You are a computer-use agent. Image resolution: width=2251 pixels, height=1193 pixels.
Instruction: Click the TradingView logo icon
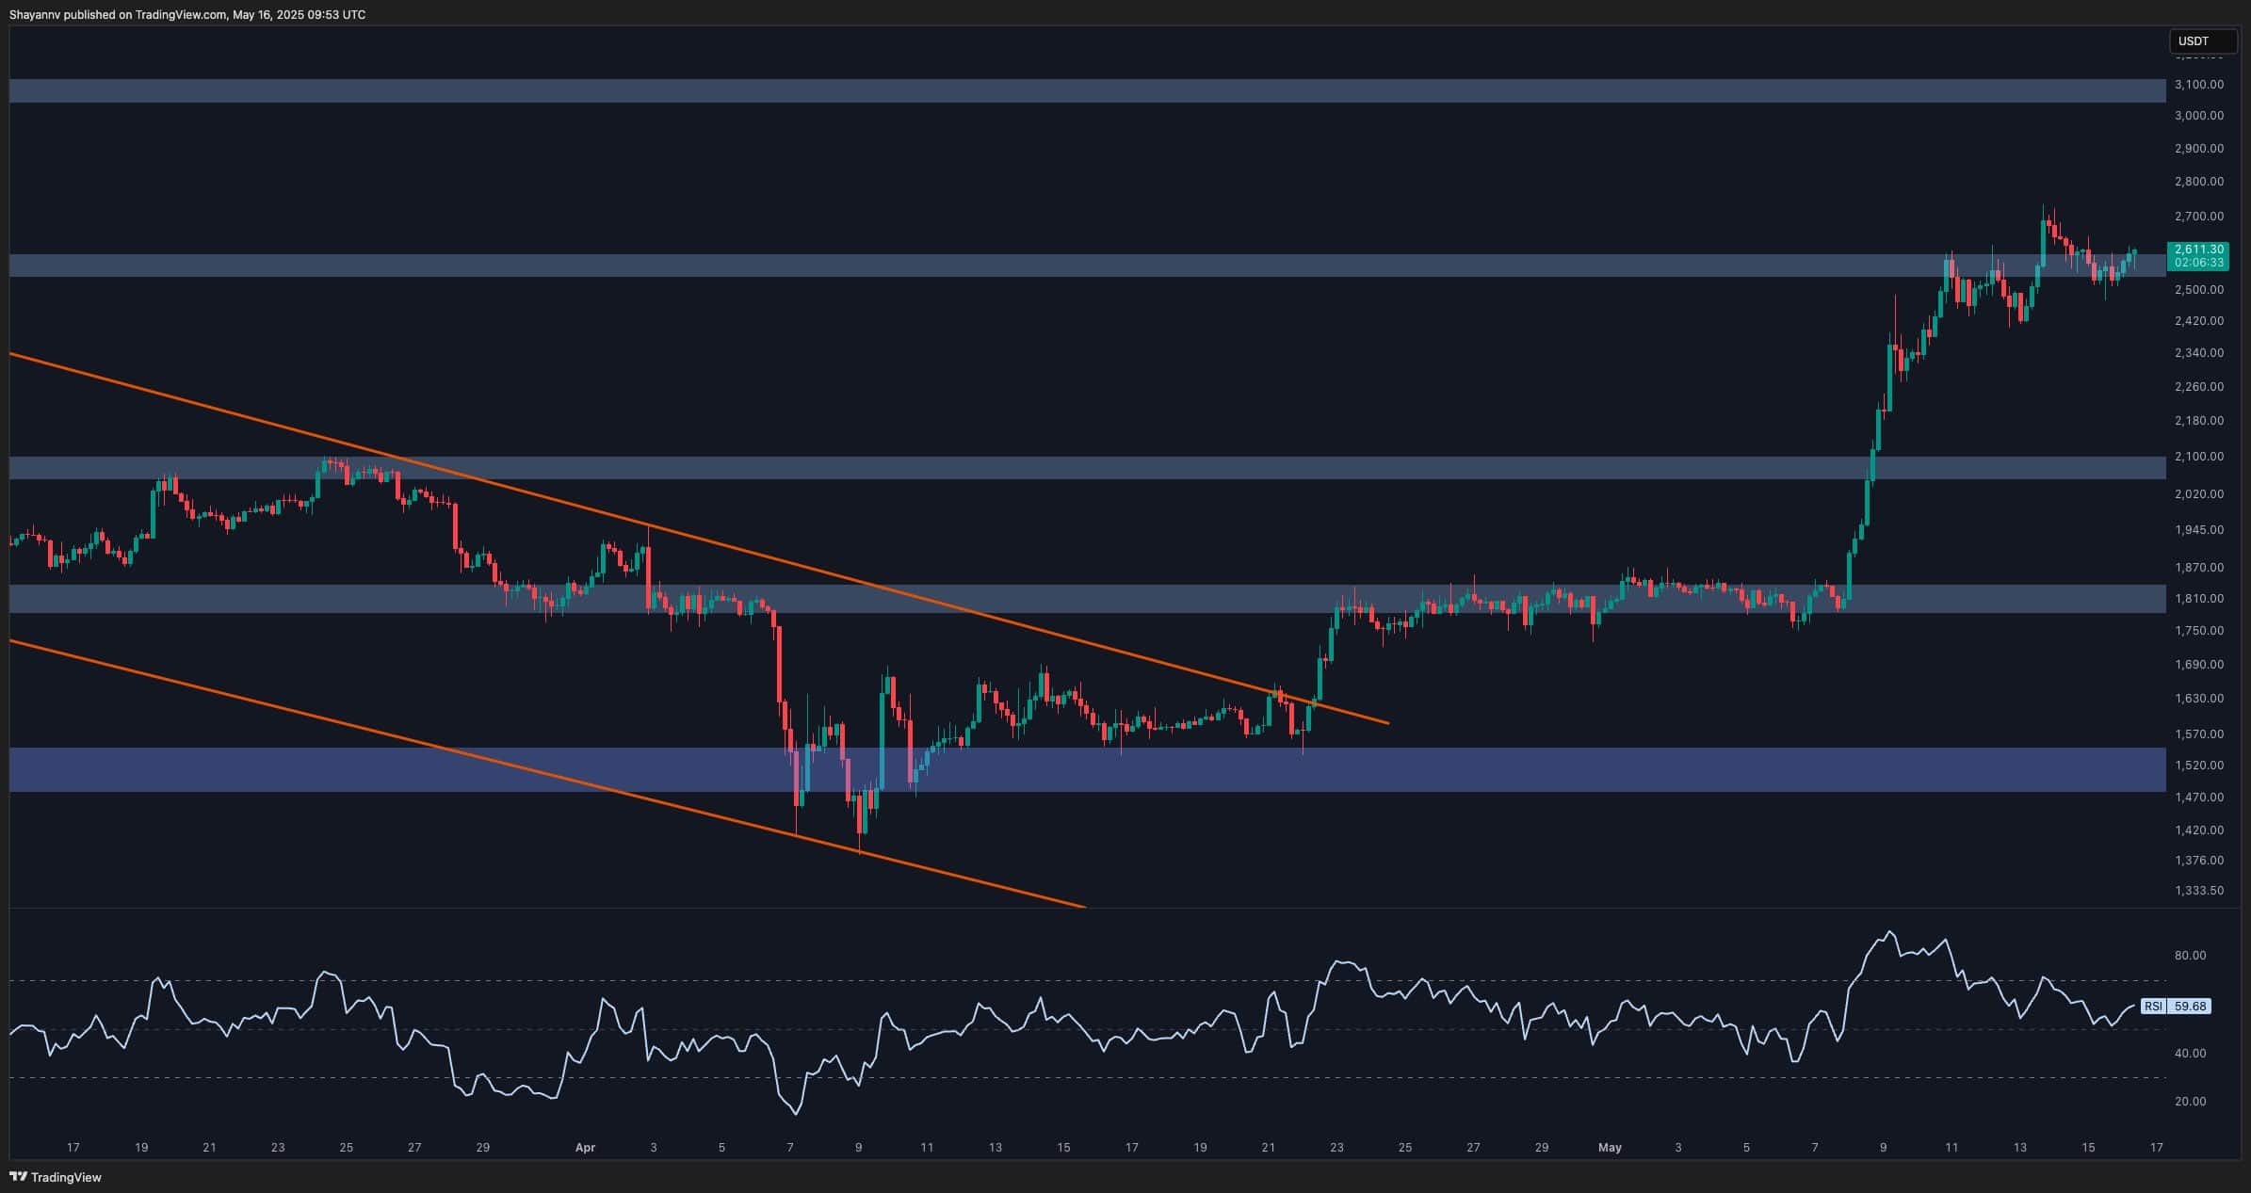point(18,1176)
